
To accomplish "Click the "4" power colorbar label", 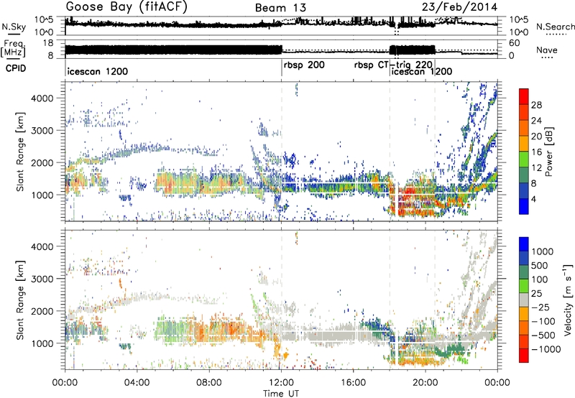I will (533, 199).
